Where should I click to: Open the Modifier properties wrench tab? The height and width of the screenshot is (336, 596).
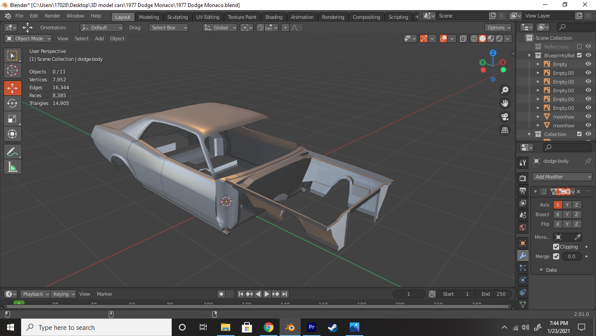point(522,256)
